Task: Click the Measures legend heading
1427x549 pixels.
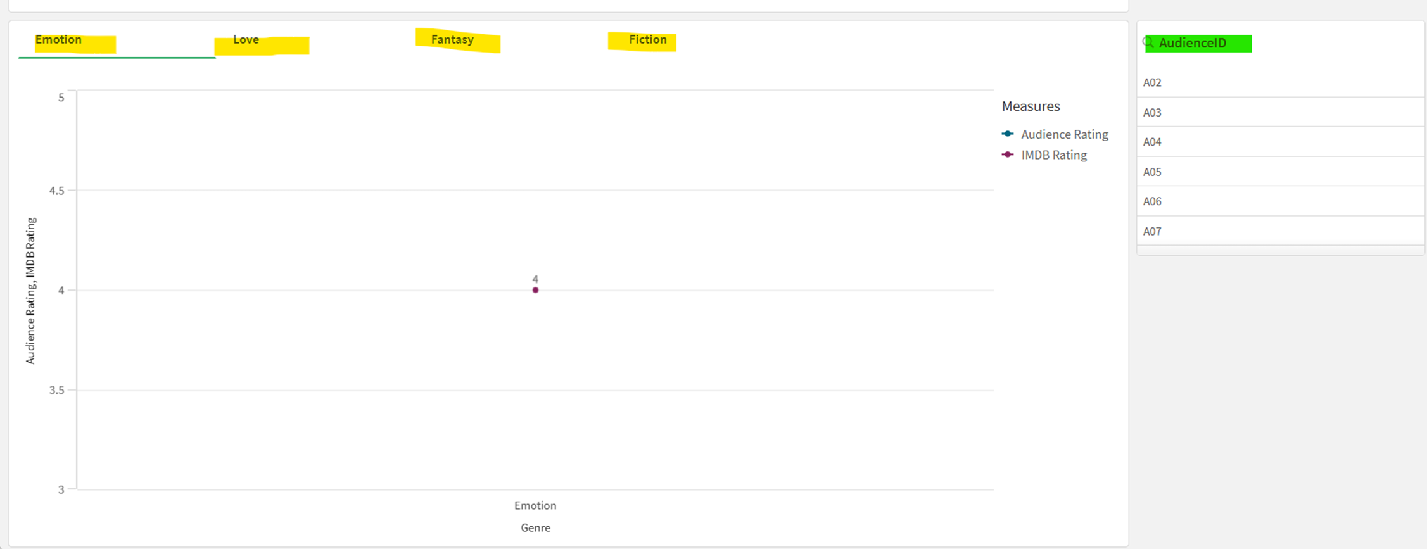Action: (1031, 106)
